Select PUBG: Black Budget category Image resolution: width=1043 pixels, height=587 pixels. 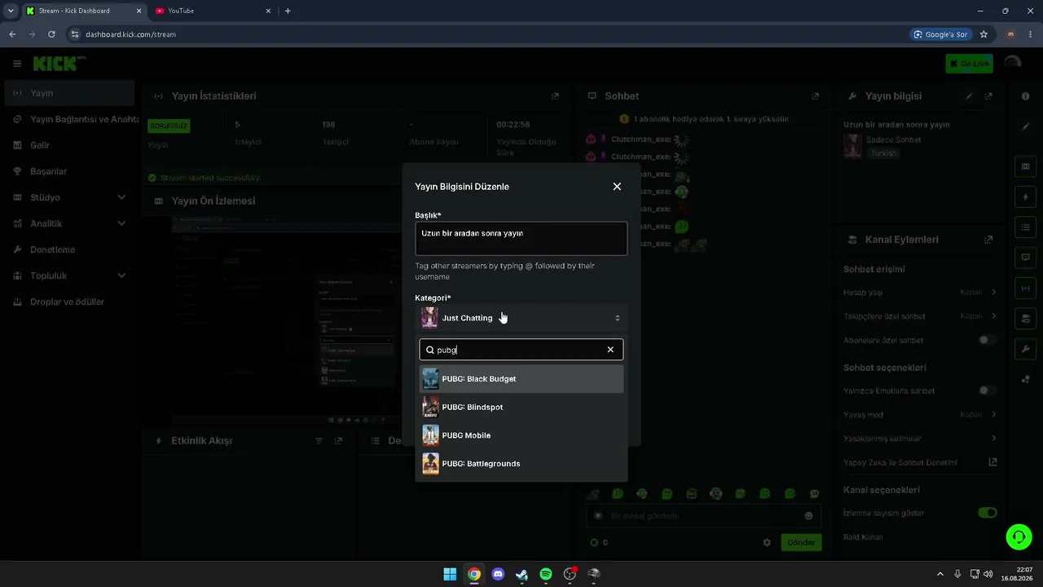(x=521, y=379)
